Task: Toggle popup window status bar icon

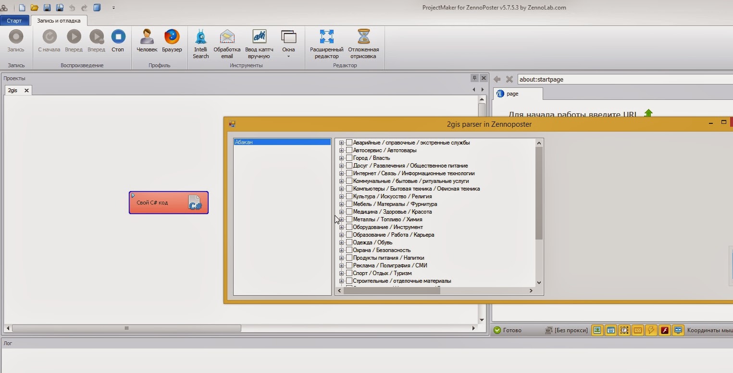Action: point(610,330)
